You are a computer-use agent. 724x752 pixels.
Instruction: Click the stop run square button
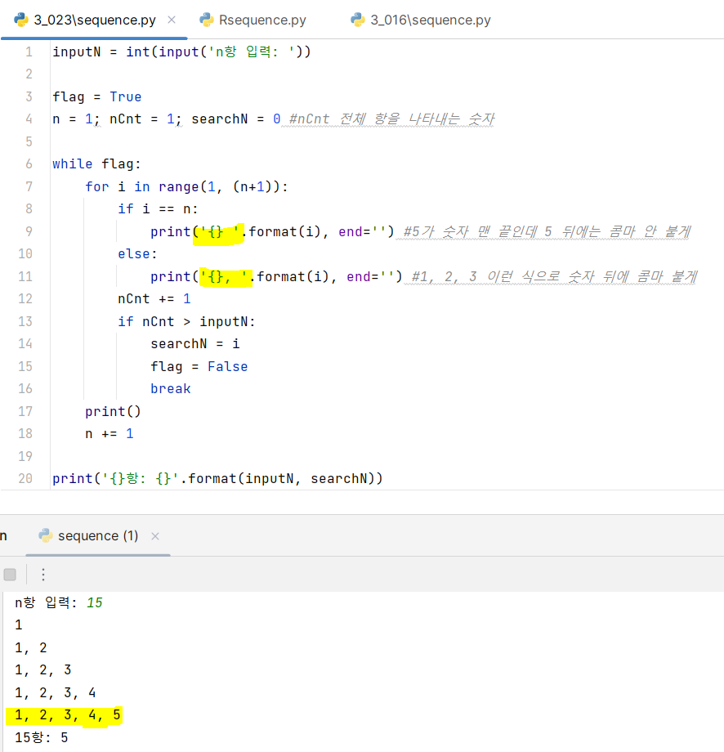click(10, 574)
